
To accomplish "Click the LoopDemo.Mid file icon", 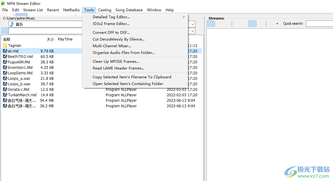I will click(5, 73).
